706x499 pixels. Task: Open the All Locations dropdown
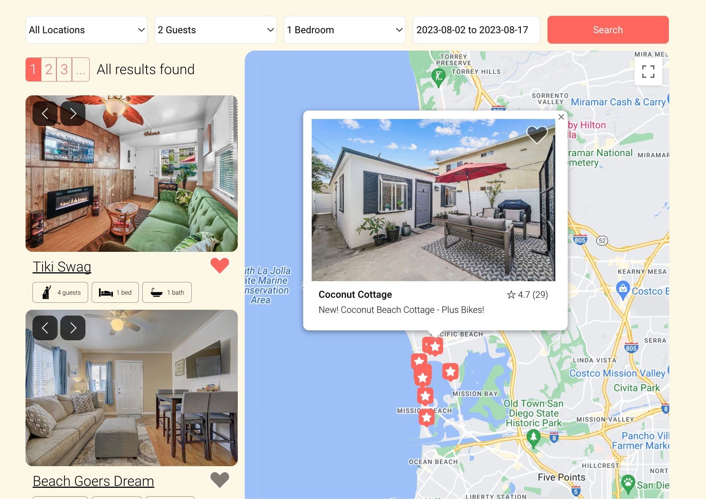(x=87, y=30)
